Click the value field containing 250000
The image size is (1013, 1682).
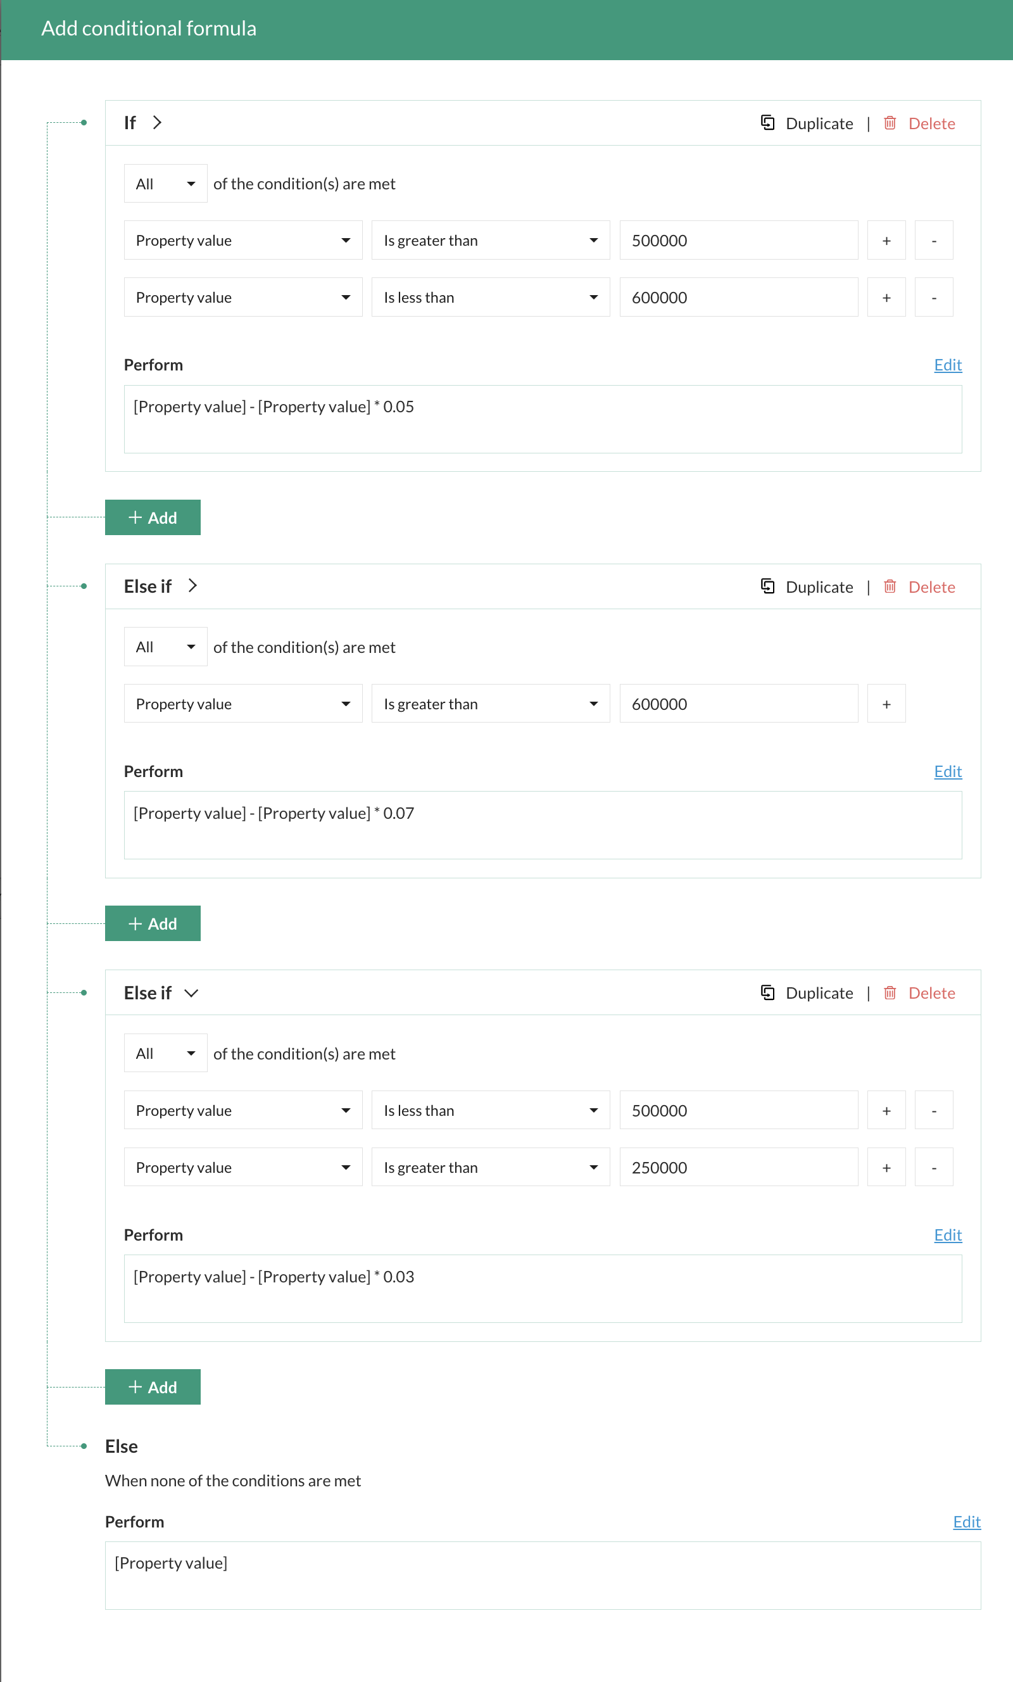pyautogui.click(x=738, y=1167)
